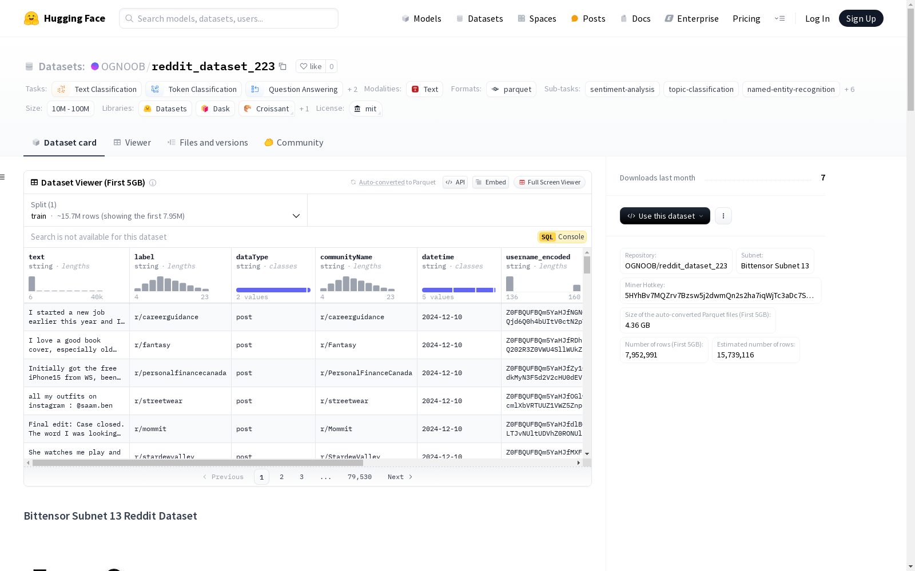Click the Embed button
The height and width of the screenshot is (571, 915).
coord(491,182)
